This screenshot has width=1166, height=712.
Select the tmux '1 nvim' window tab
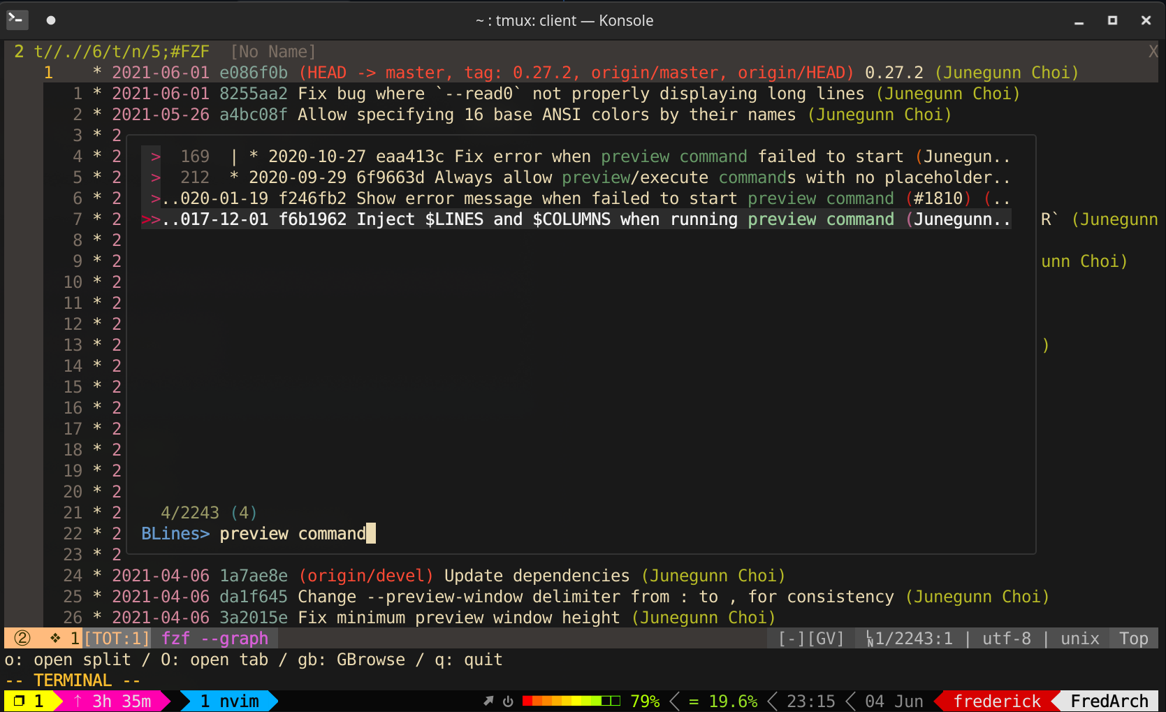pos(229,701)
